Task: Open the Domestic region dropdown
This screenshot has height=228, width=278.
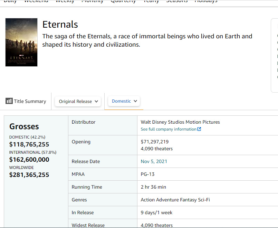Action: (124, 101)
